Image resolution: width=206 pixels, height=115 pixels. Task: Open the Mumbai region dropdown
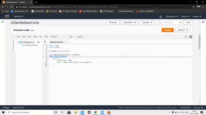185,16
